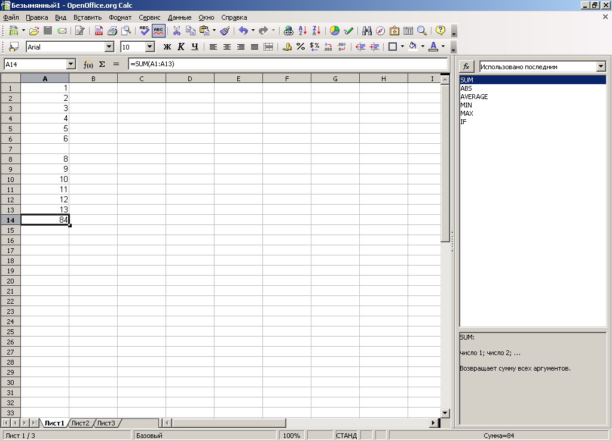
Task: Select AVERAGE in the function list
Action: [474, 97]
